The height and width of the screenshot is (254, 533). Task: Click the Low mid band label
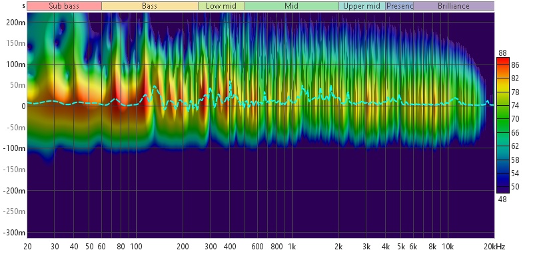(221, 6)
